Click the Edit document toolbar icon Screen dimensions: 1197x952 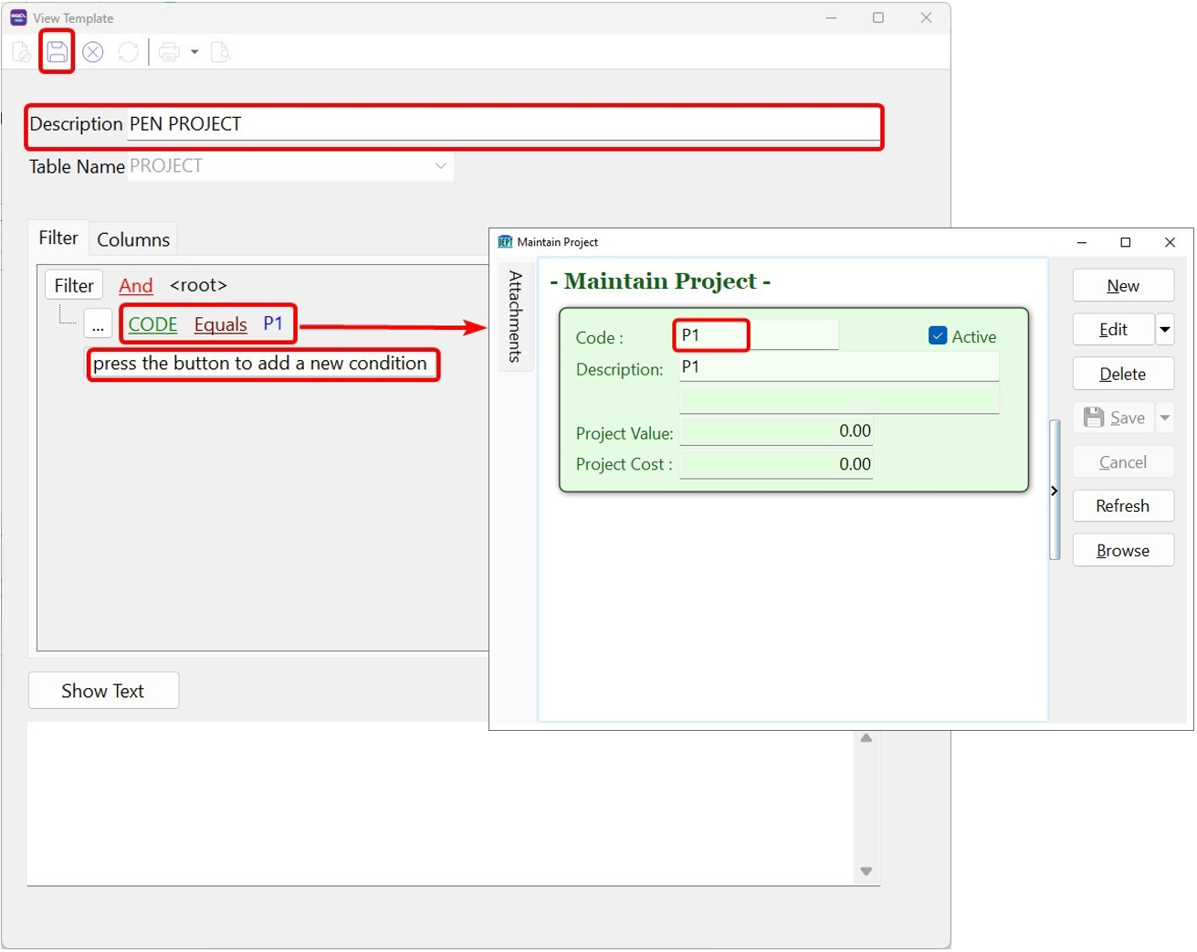21,52
